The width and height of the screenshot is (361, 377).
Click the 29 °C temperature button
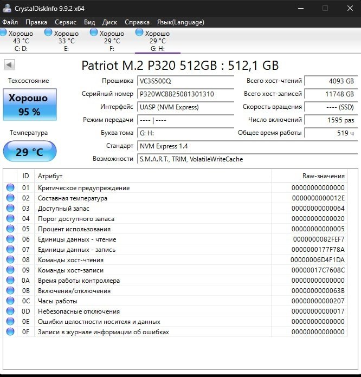[30, 152]
